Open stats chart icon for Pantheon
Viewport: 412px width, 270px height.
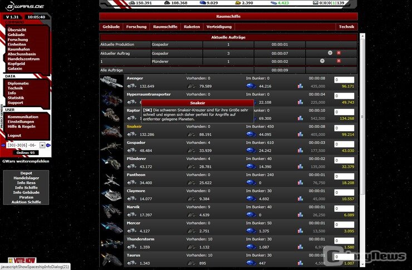coord(300,183)
